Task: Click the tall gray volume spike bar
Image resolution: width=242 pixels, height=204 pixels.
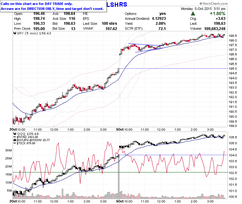Action: [119, 176]
